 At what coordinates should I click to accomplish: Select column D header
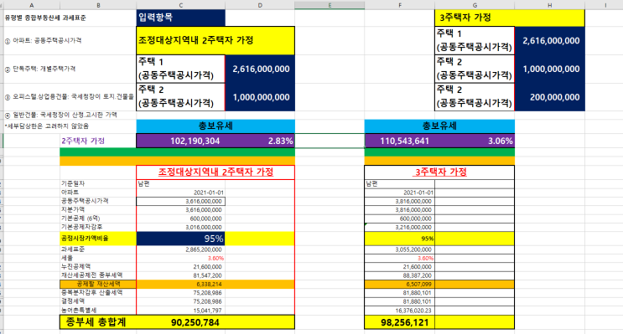(x=260, y=5)
